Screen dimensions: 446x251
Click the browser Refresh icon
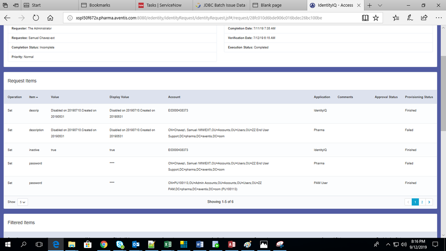click(36, 18)
